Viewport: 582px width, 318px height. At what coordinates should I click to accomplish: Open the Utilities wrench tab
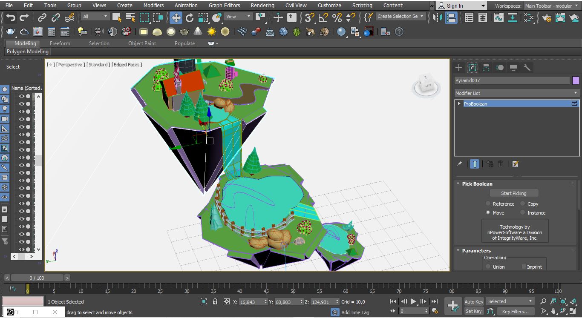click(527, 68)
